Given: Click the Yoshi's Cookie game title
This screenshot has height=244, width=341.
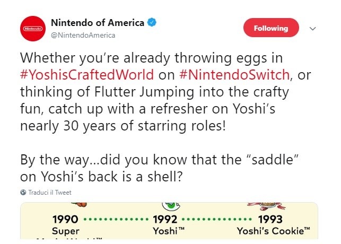Looking at the screenshot, I should click(270, 231).
